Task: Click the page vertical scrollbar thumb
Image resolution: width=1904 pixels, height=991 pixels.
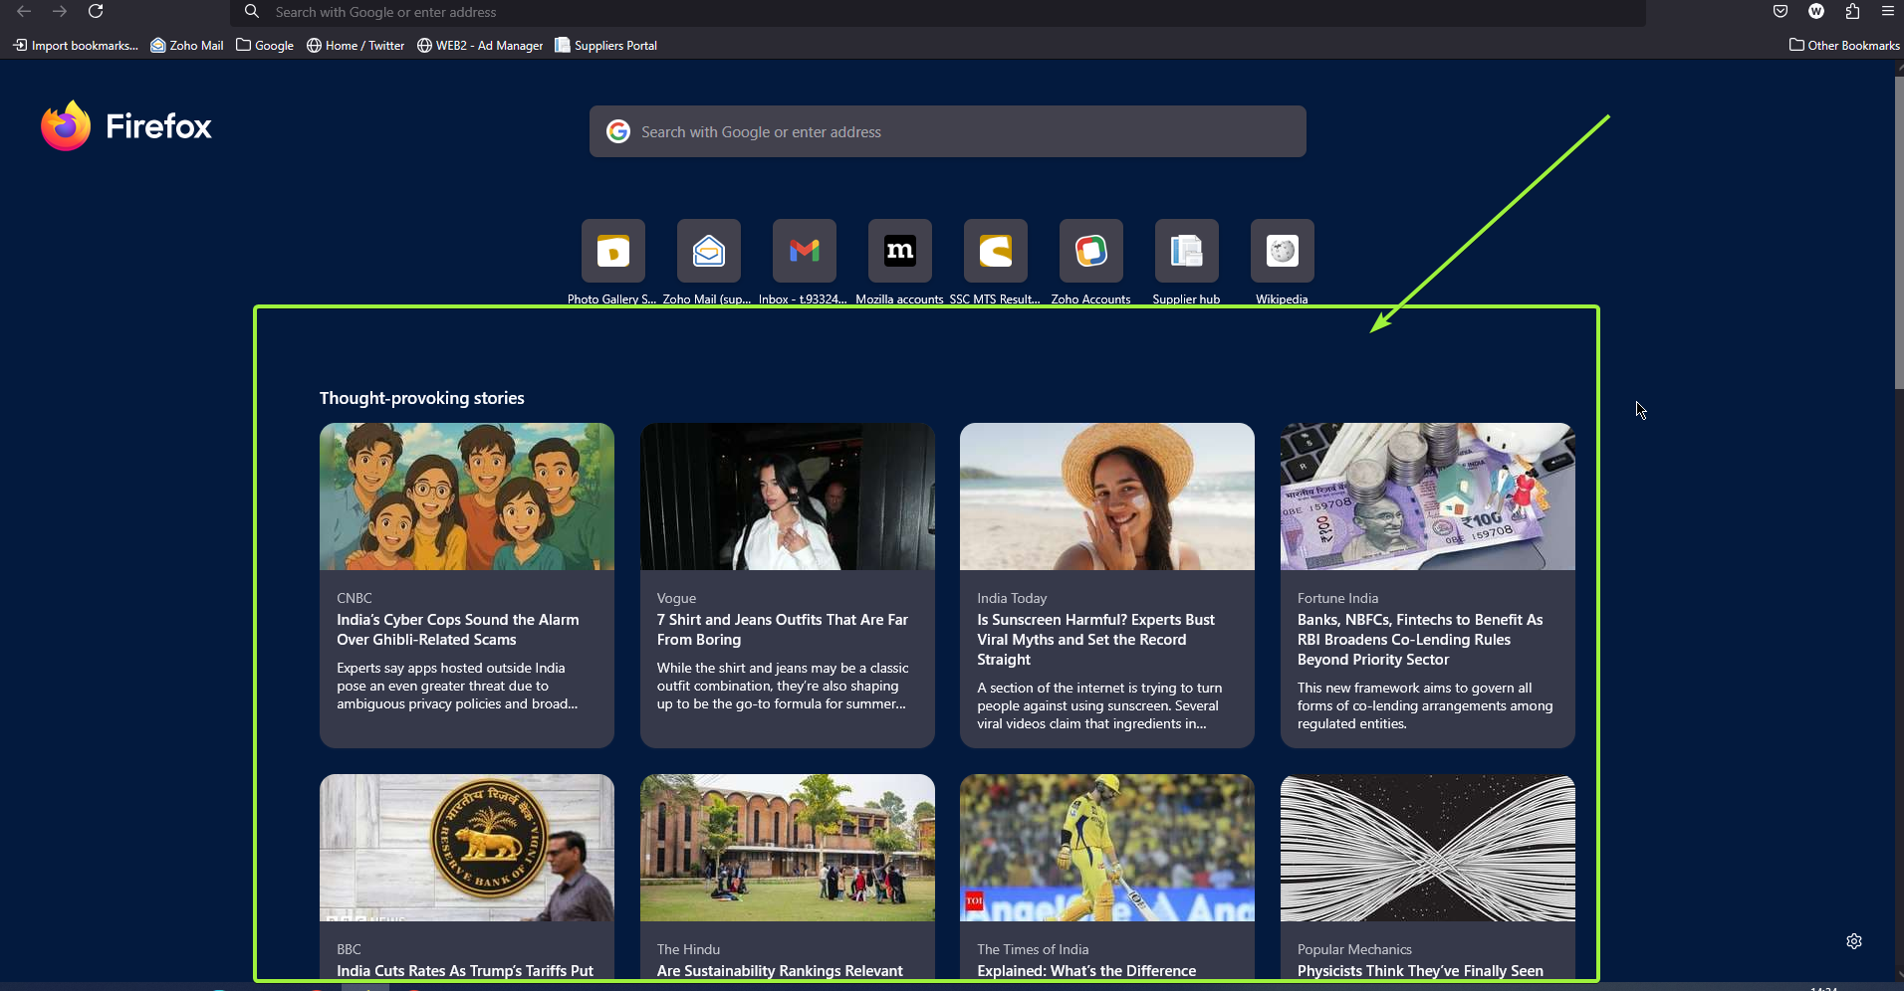Action: pos(1899,233)
